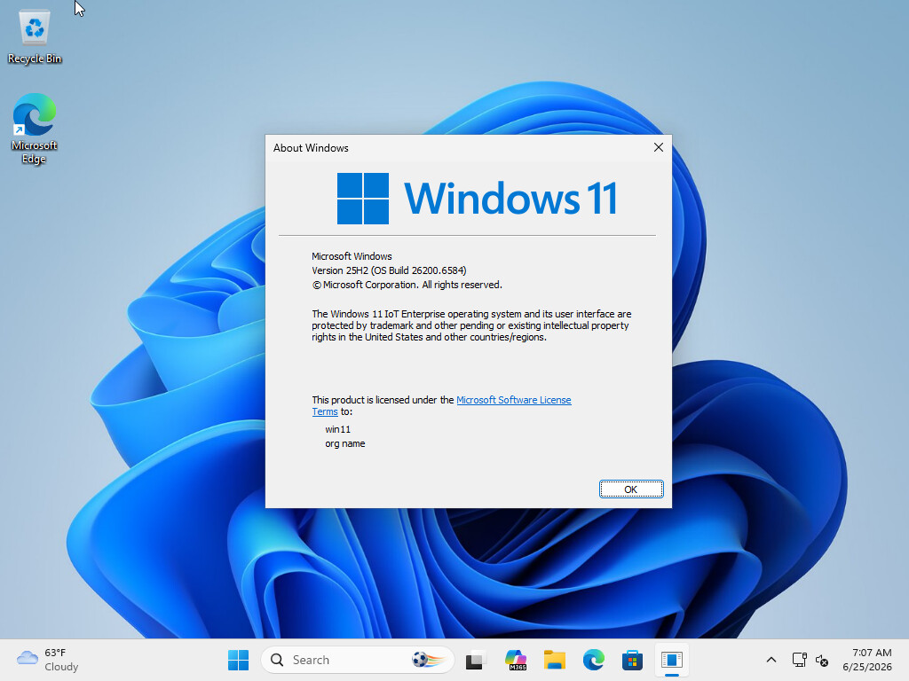Open the Recycle Bin desktop icon
Viewport: 909px width, 681px height.
35,37
